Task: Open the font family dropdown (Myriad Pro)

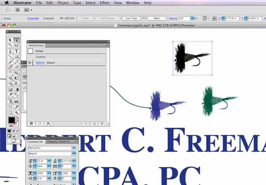Action: [x=74, y=148]
